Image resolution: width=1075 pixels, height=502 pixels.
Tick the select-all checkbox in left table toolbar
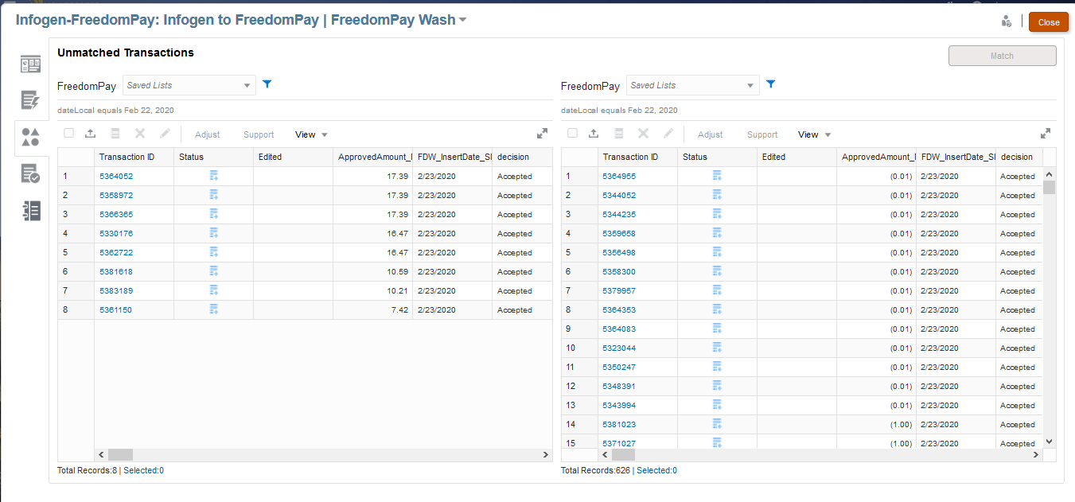point(69,134)
